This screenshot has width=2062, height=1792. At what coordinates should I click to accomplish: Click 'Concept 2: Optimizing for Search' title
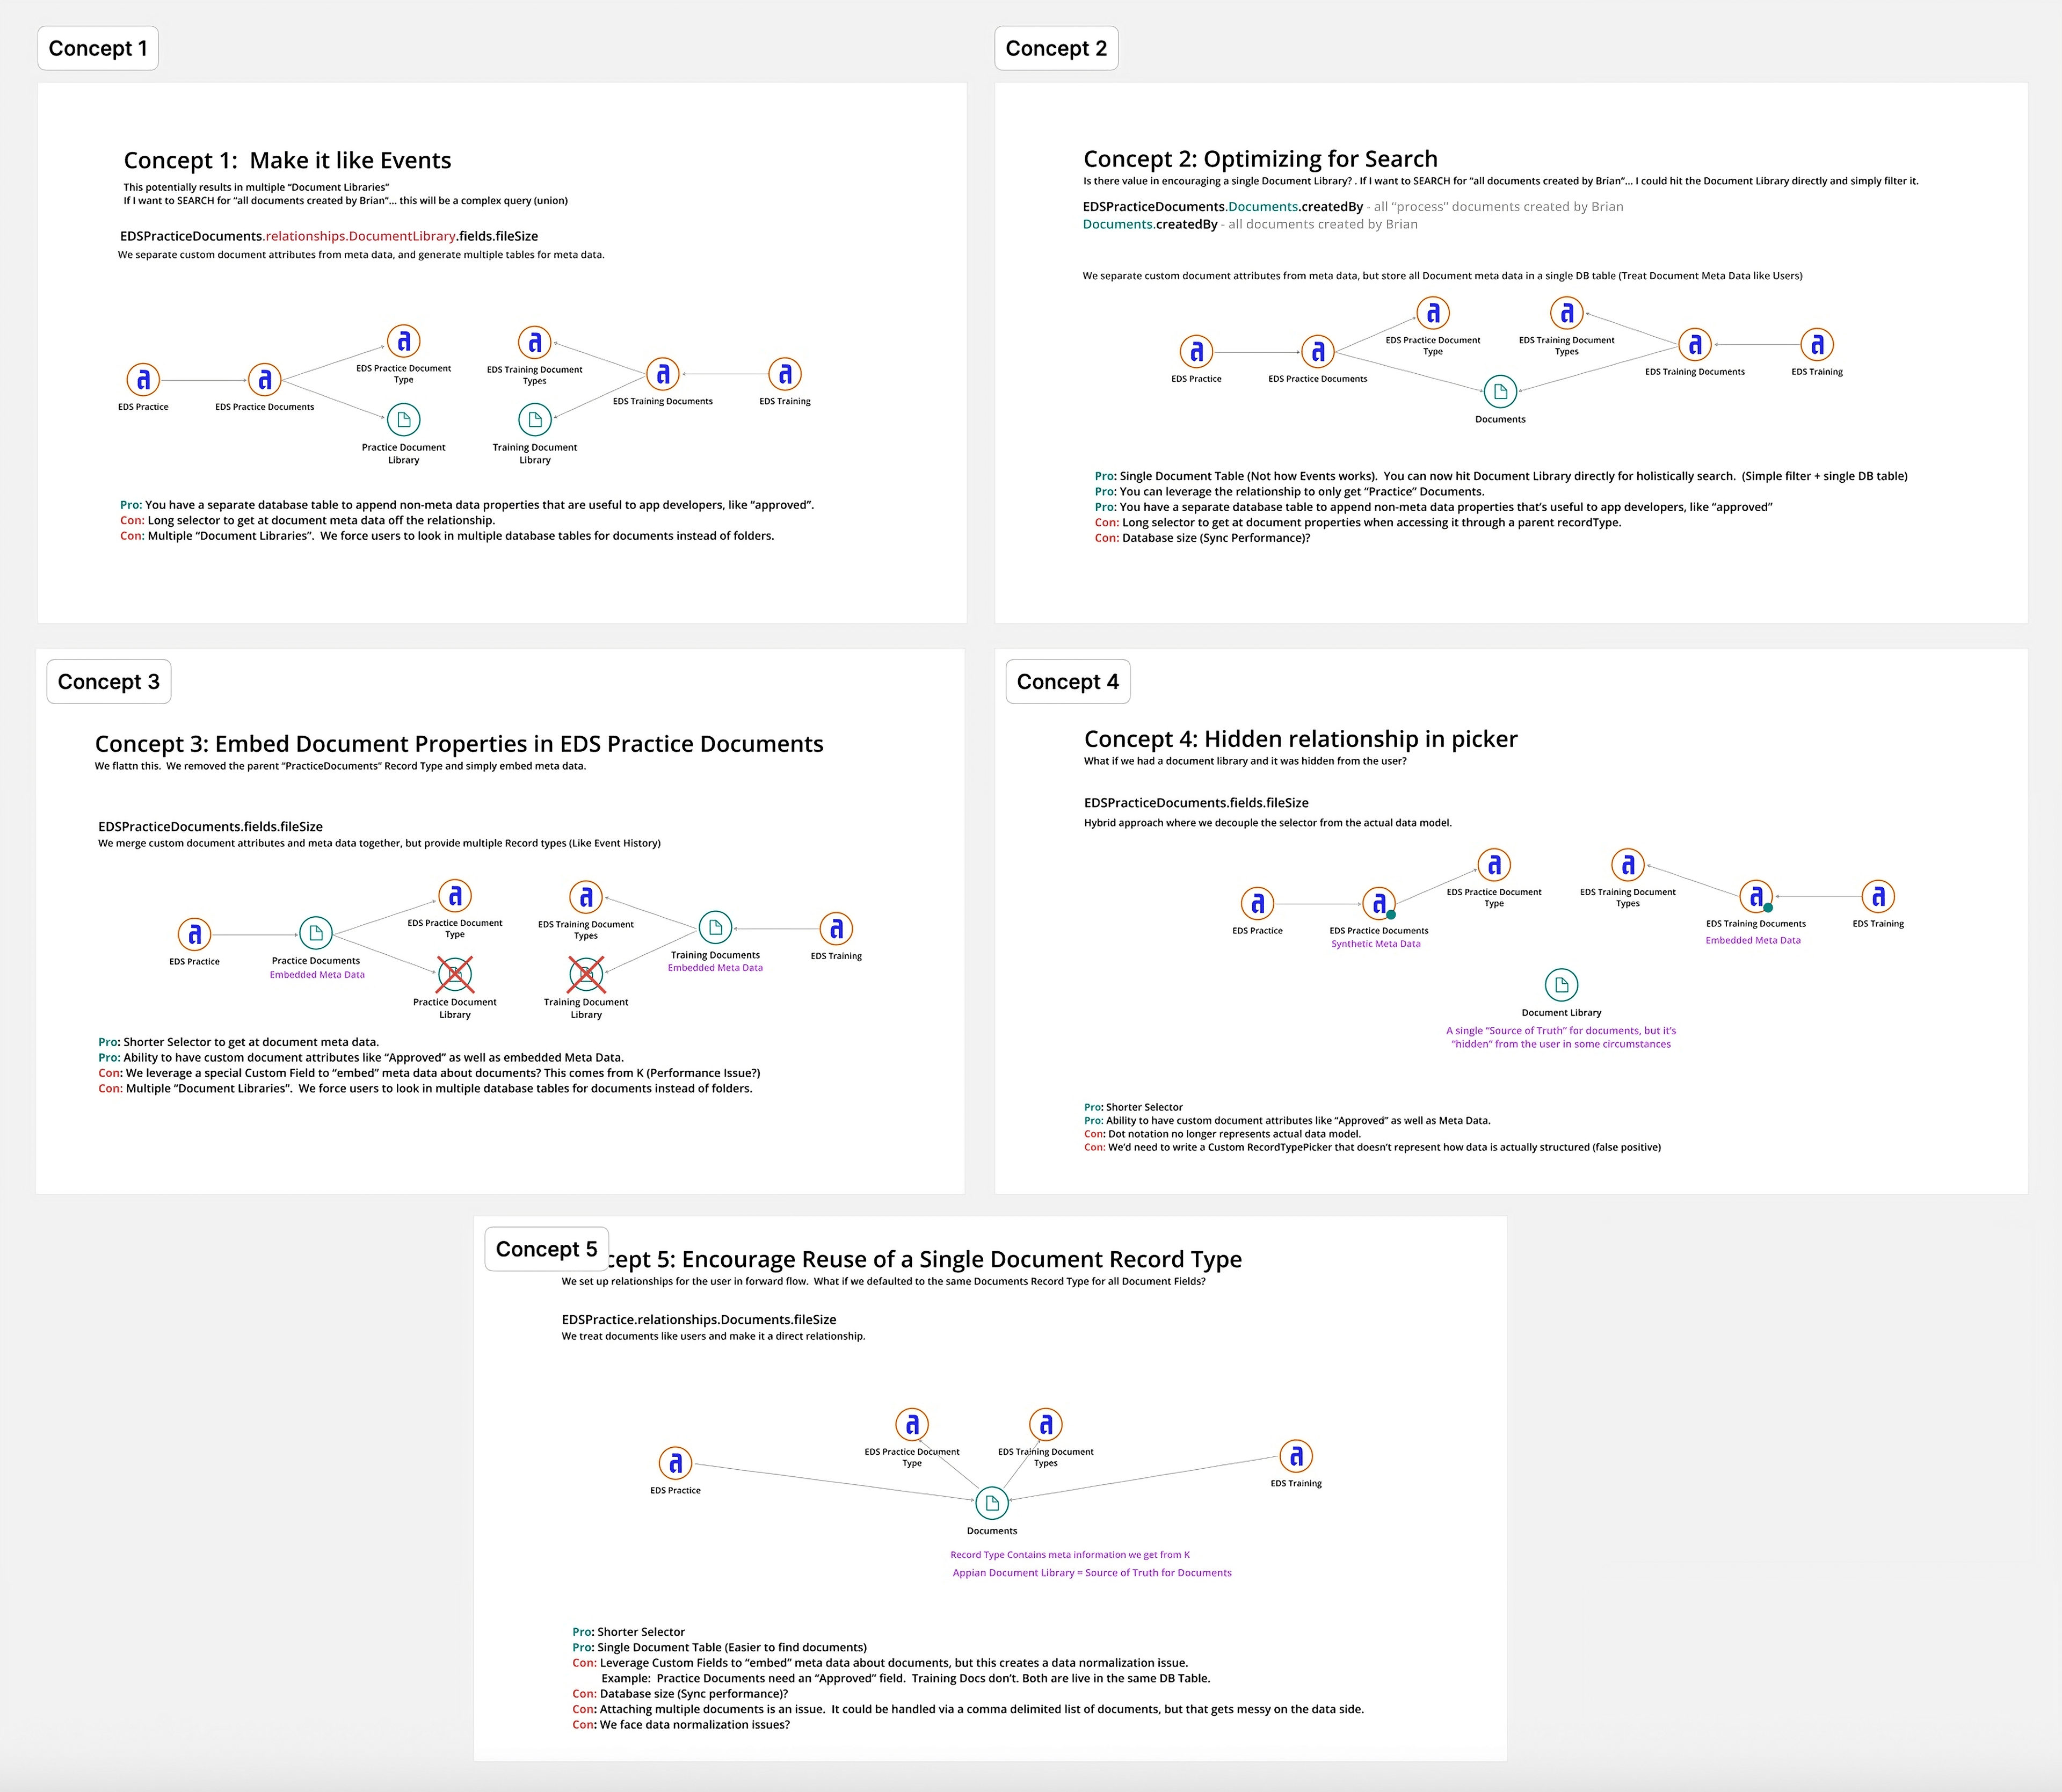[1260, 159]
